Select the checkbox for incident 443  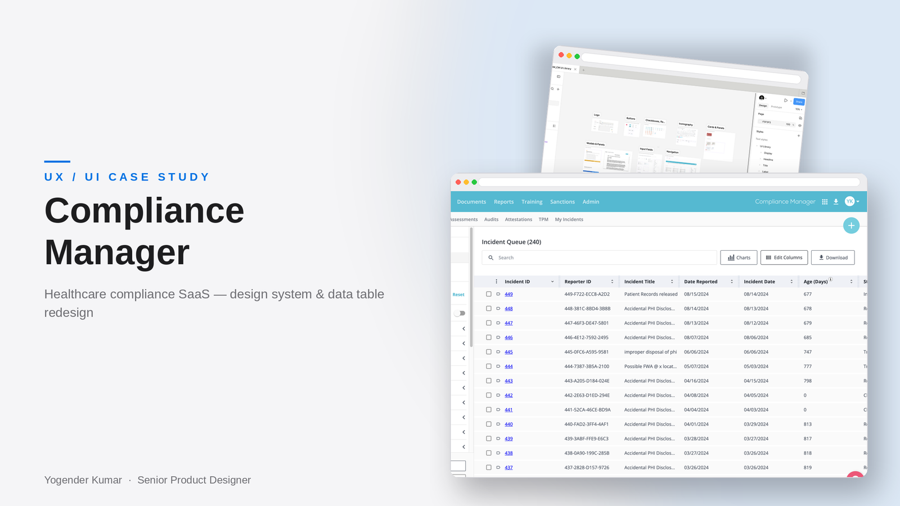point(489,381)
